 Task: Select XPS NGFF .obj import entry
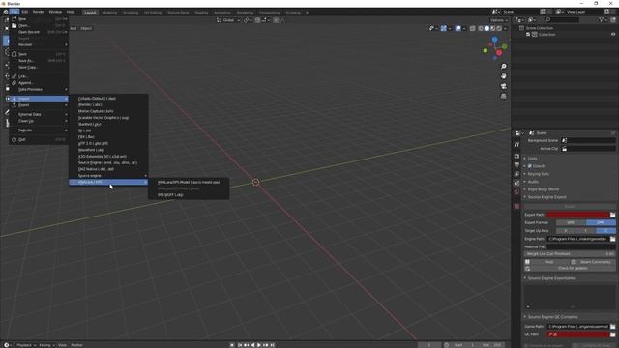[189, 195]
